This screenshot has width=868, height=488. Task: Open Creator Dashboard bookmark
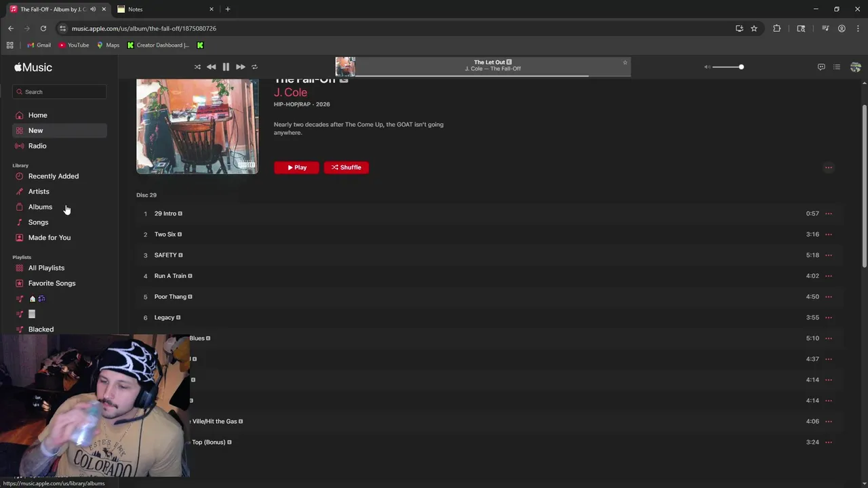pos(159,45)
